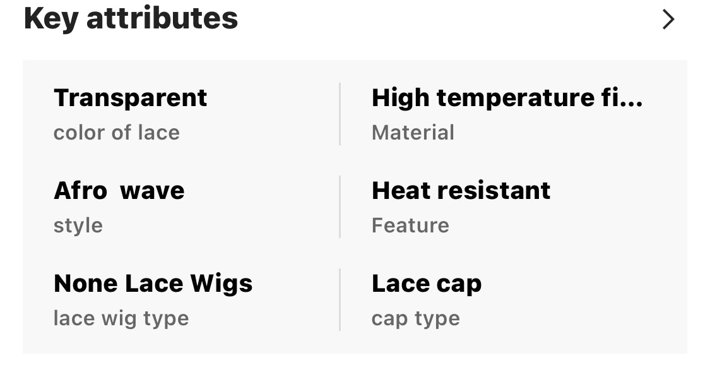Click the 'style' attribute label
The width and height of the screenshot is (710, 372).
coord(78,225)
